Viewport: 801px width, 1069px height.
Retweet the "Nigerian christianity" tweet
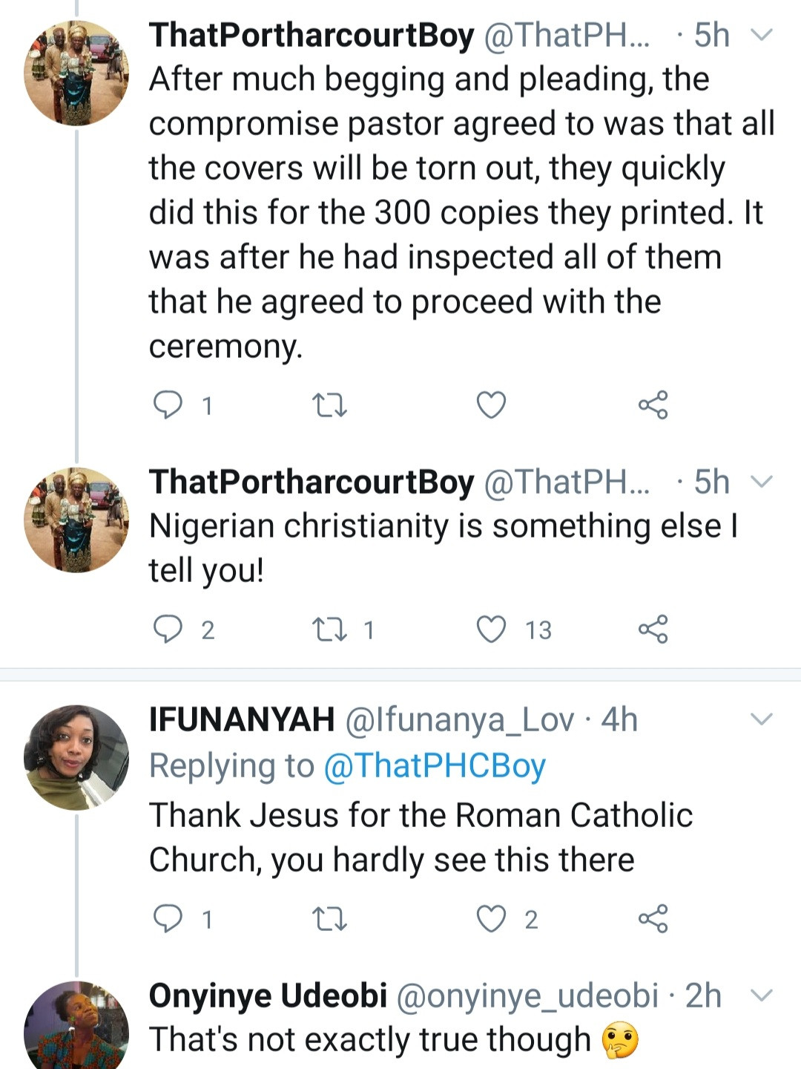point(329,630)
